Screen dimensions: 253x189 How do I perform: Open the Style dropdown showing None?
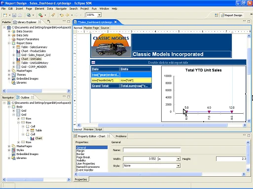[x=178, y=166]
